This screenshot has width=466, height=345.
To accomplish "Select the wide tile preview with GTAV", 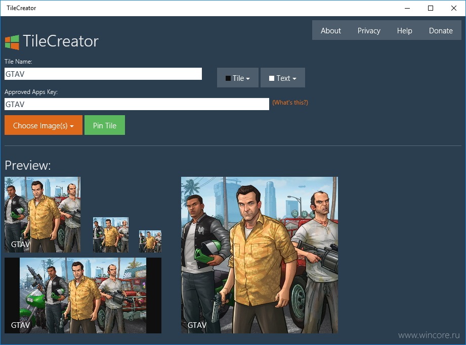I will click(83, 295).
